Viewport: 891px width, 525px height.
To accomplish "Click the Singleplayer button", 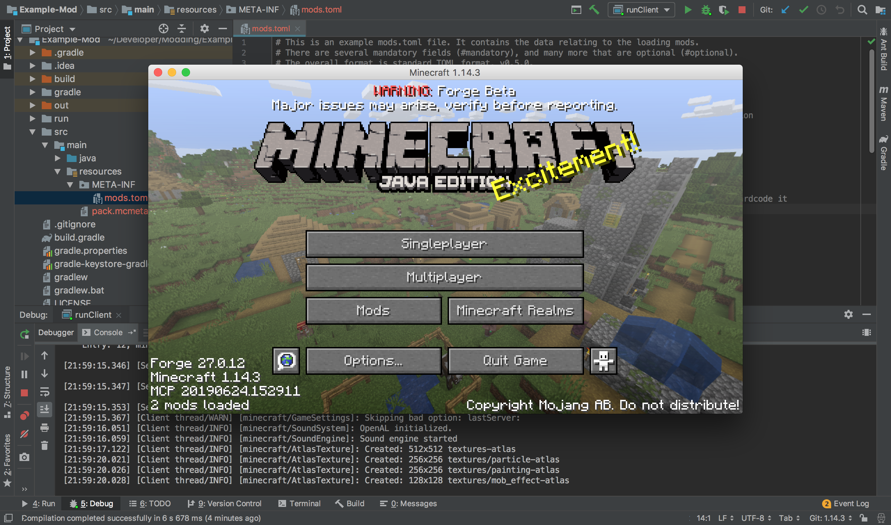I will coord(444,244).
